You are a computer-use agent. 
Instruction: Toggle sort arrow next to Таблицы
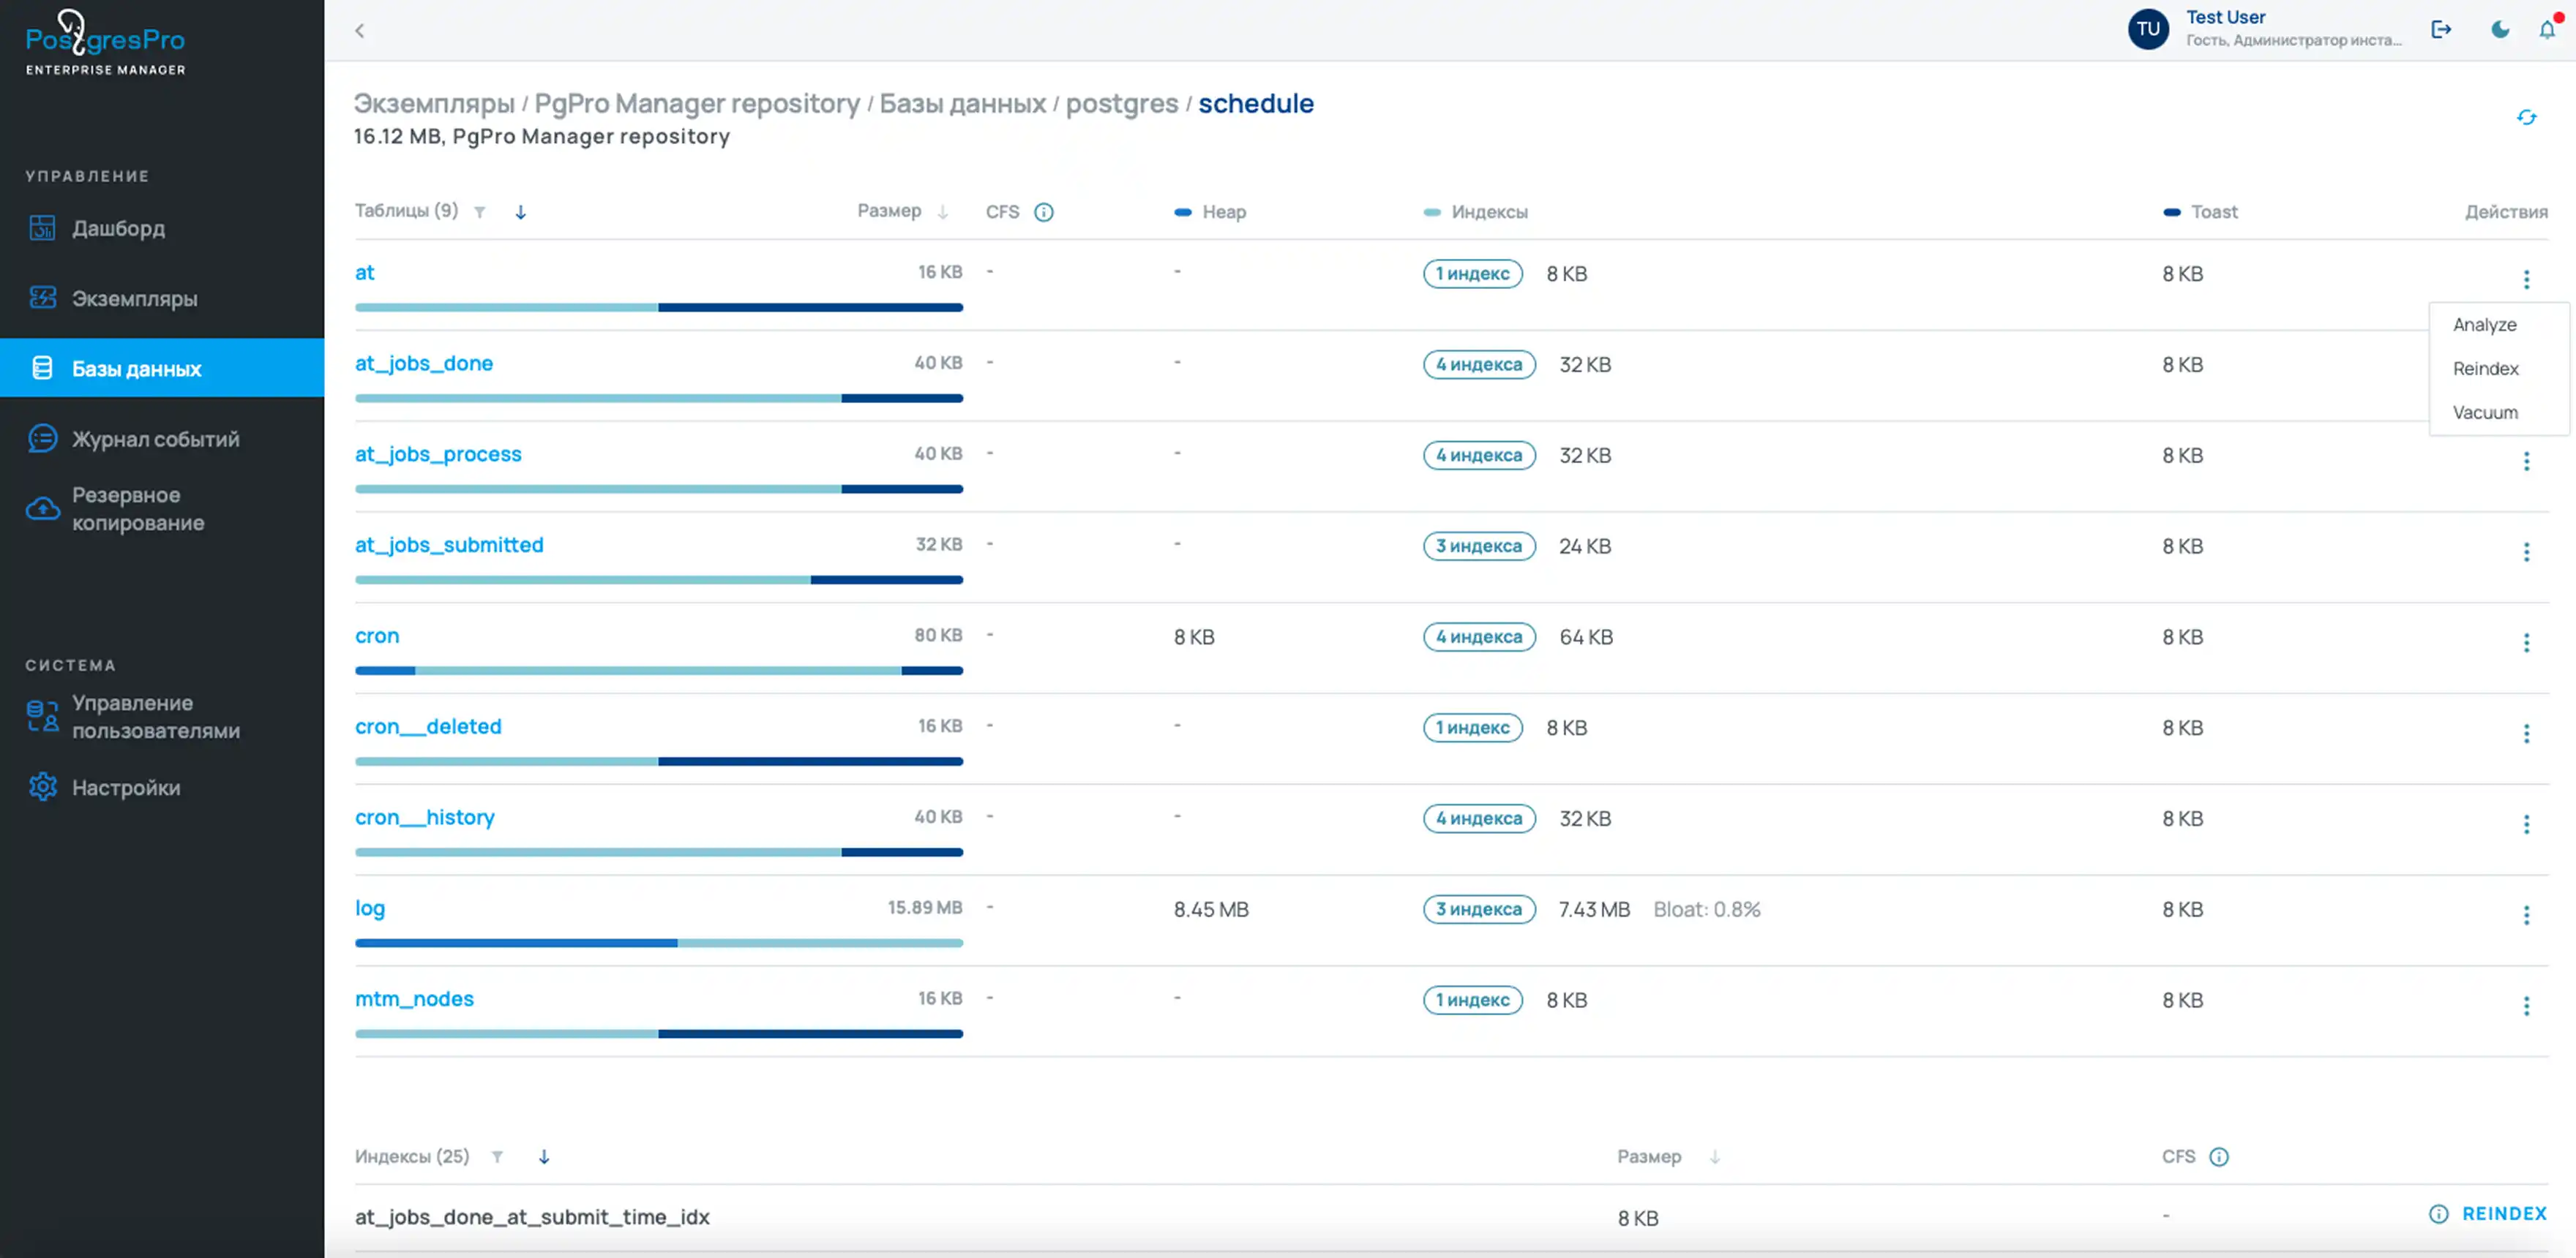click(520, 212)
